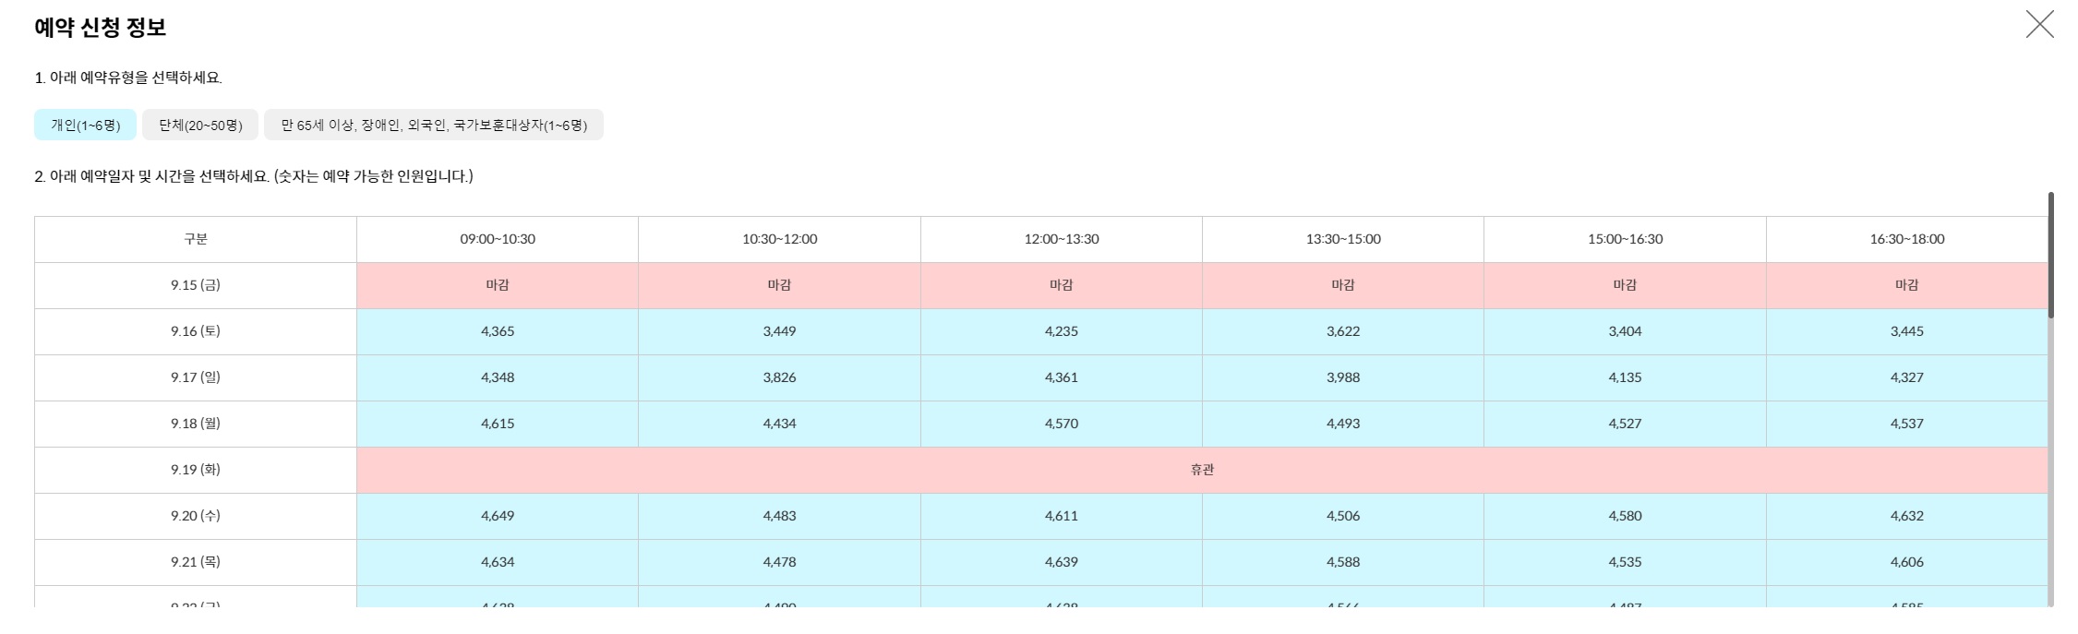Reserve 9.20 (수) slot with 4,649 seats
The image size is (2078, 634).
[498, 516]
